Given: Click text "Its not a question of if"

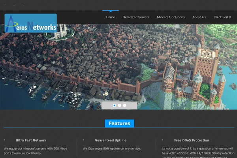Looking at the screenshot, I should pyautogui.click(x=177, y=149).
